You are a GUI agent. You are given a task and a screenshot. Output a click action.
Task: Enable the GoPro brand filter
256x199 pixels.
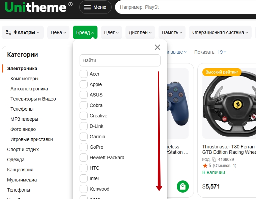(x=84, y=147)
